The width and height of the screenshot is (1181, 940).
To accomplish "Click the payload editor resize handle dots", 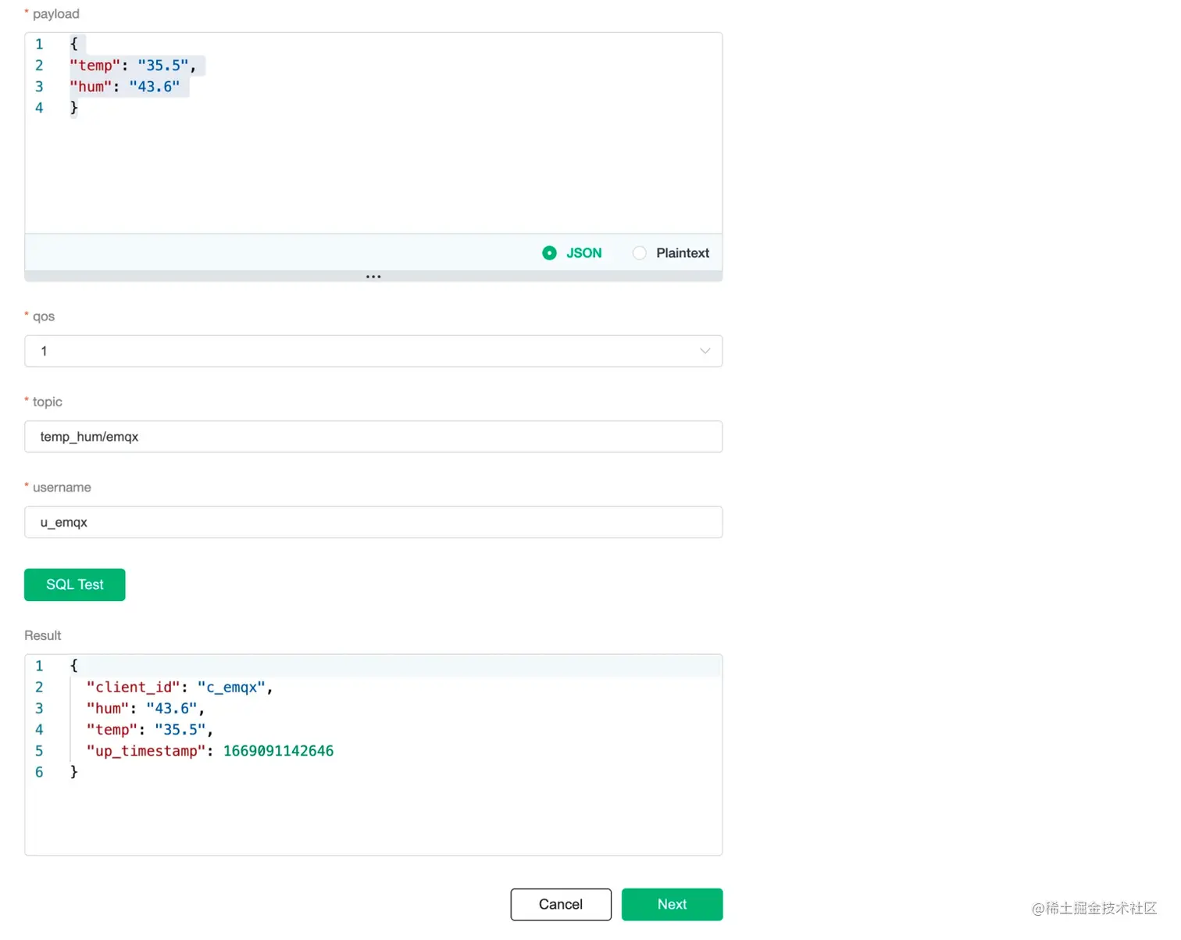I will pyautogui.click(x=373, y=277).
